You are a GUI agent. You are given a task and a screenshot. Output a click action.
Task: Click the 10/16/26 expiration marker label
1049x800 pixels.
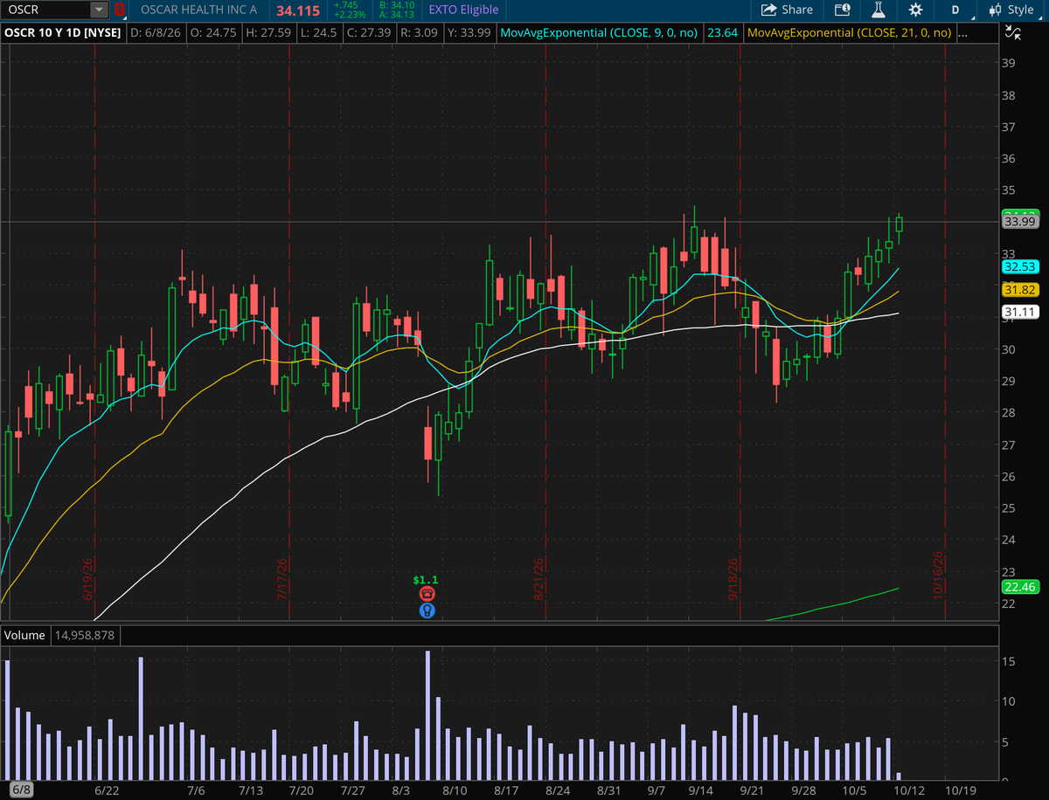point(938,574)
